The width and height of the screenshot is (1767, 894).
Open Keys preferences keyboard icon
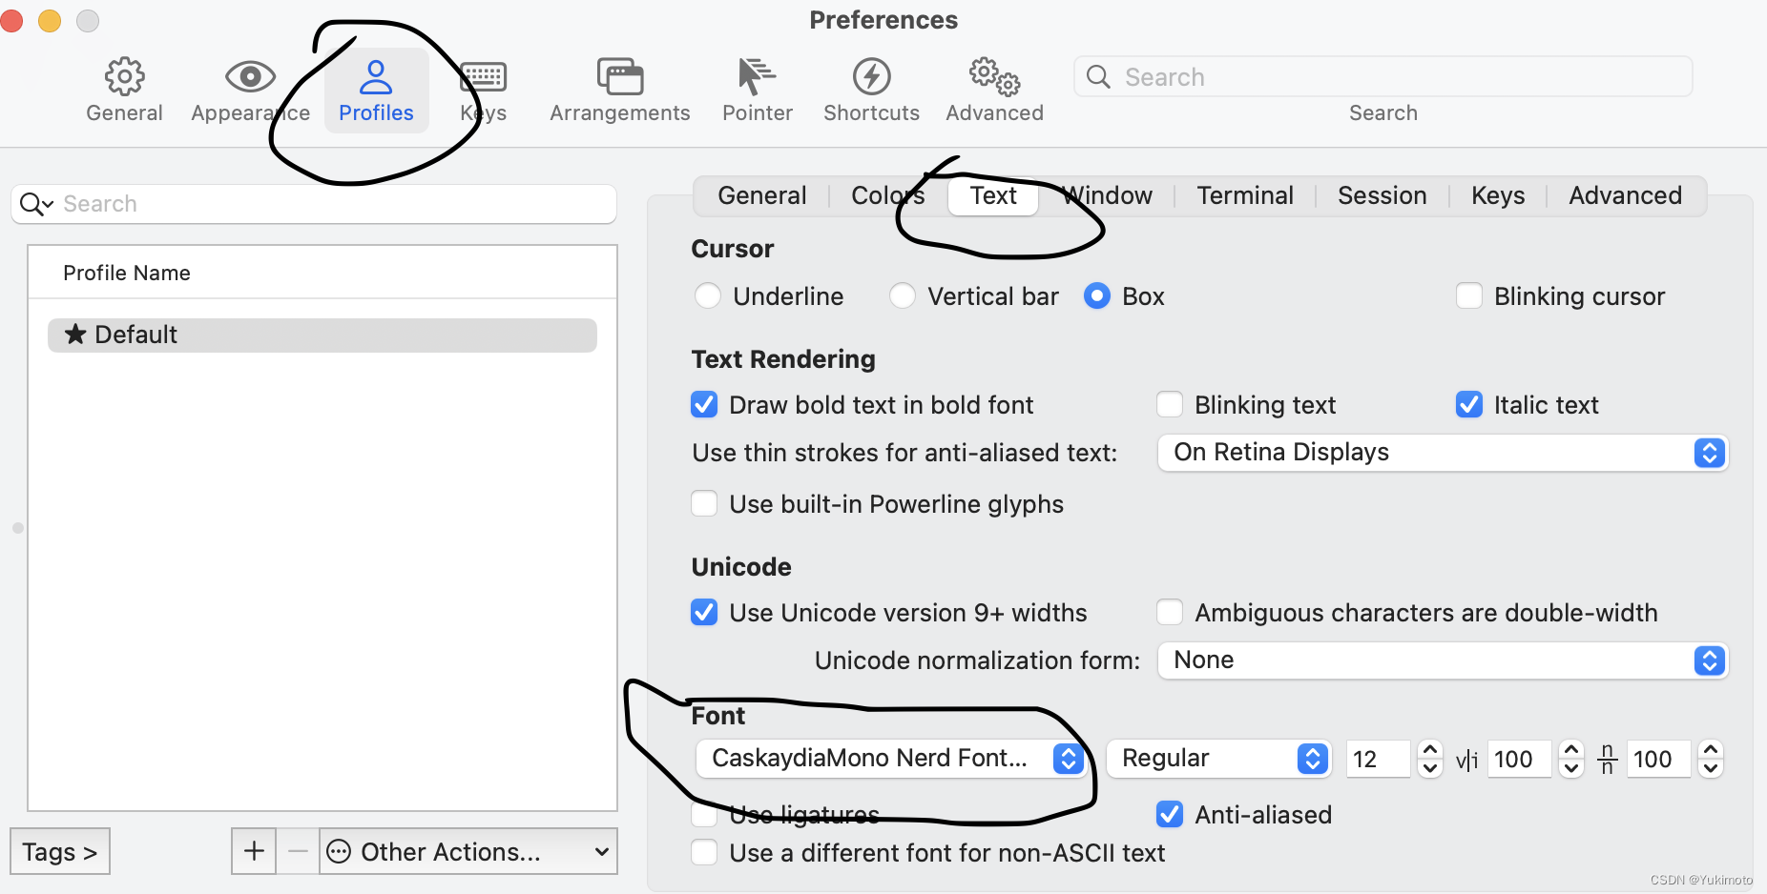(x=483, y=76)
